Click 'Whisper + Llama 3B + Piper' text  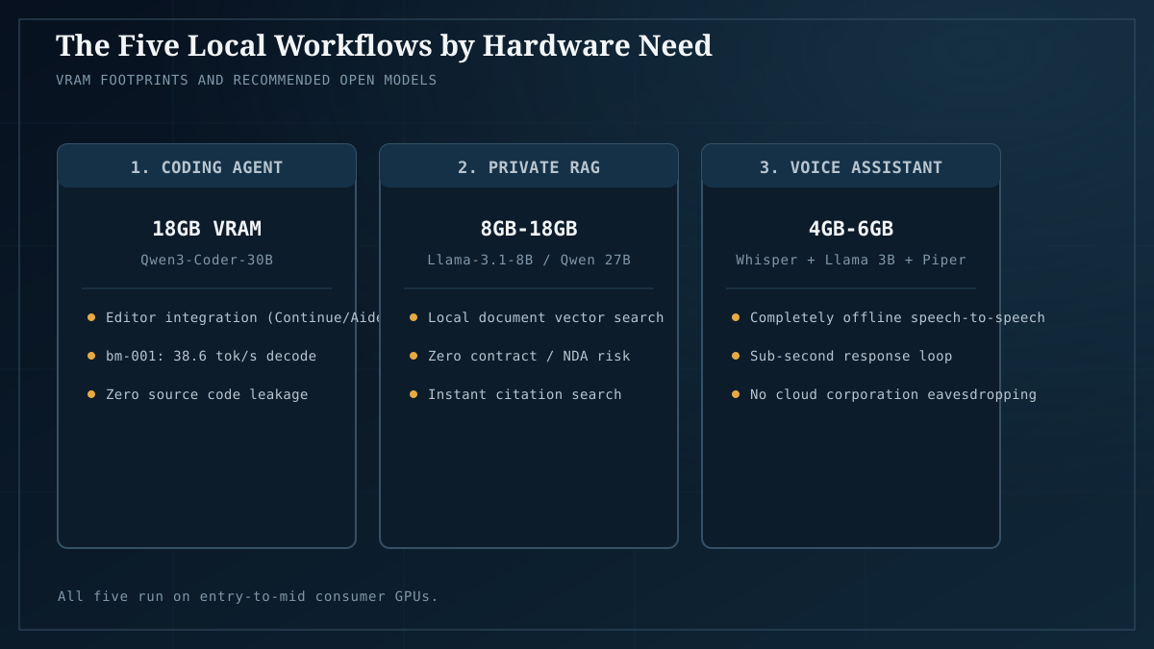pos(851,260)
